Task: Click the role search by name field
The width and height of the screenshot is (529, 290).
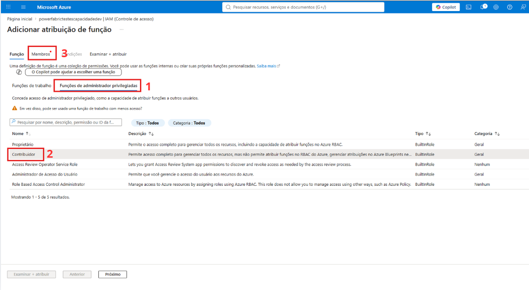Action: pos(66,122)
